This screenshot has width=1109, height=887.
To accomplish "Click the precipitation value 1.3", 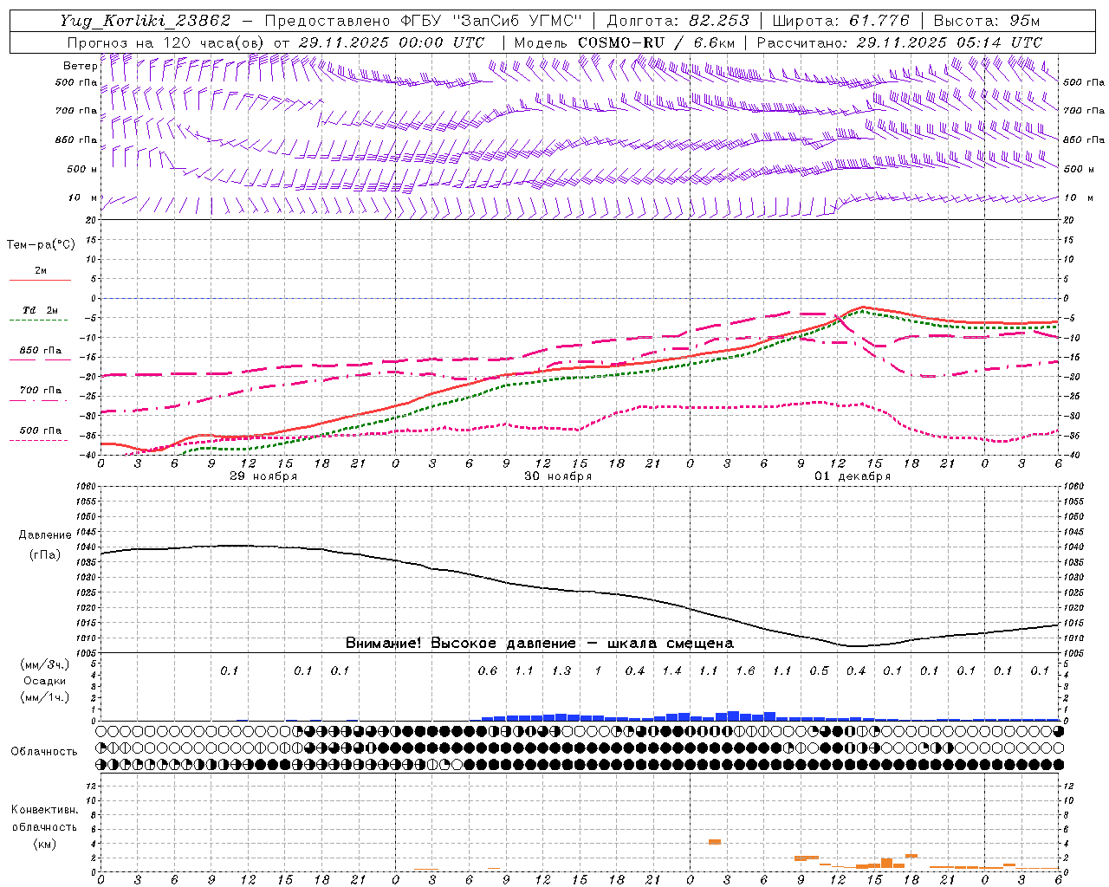I will point(561,670).
